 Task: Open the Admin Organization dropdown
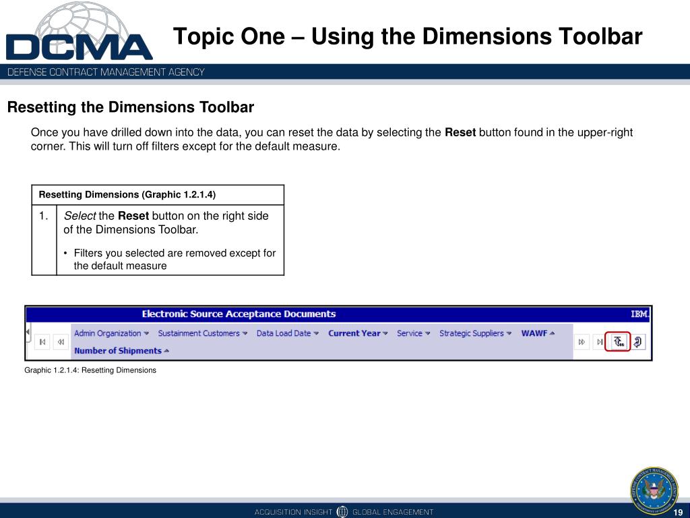click(111, 333)
